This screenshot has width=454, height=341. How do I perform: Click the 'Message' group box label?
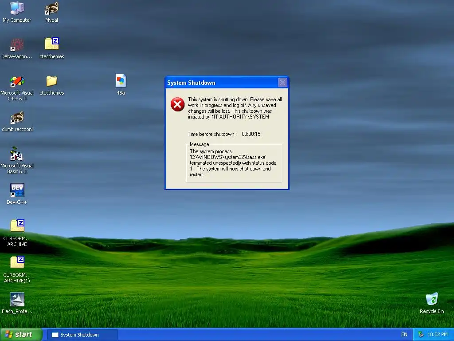click(199, 144)
